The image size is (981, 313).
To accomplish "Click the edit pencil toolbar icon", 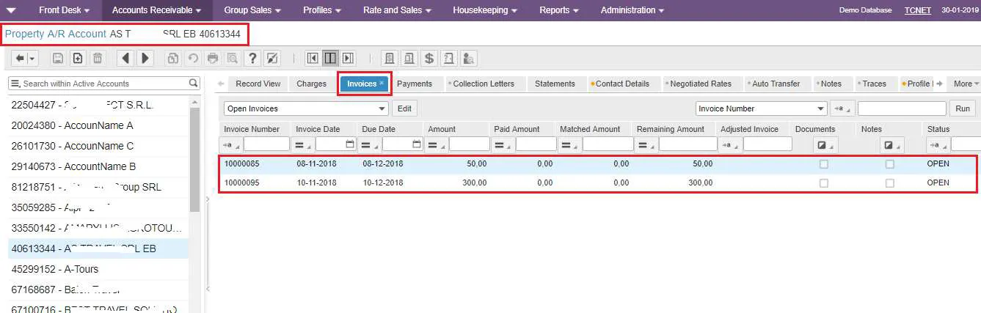I will pos(271,58).
